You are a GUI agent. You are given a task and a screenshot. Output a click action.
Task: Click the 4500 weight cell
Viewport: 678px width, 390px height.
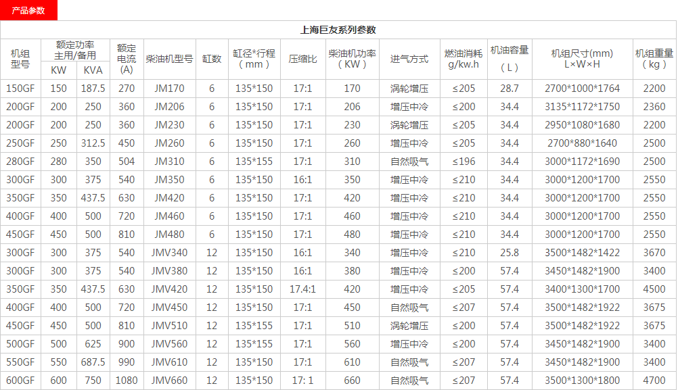654,289
